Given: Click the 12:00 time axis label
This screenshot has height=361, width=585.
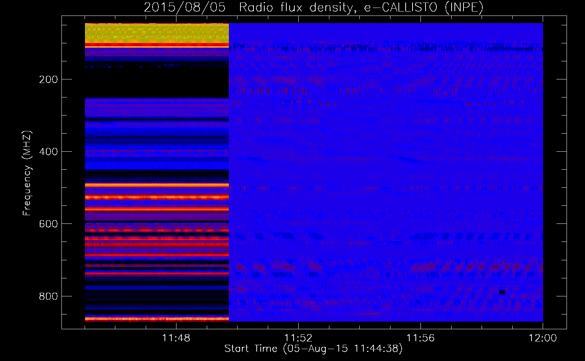Looking at the screenshot, I should pos(543,338).
